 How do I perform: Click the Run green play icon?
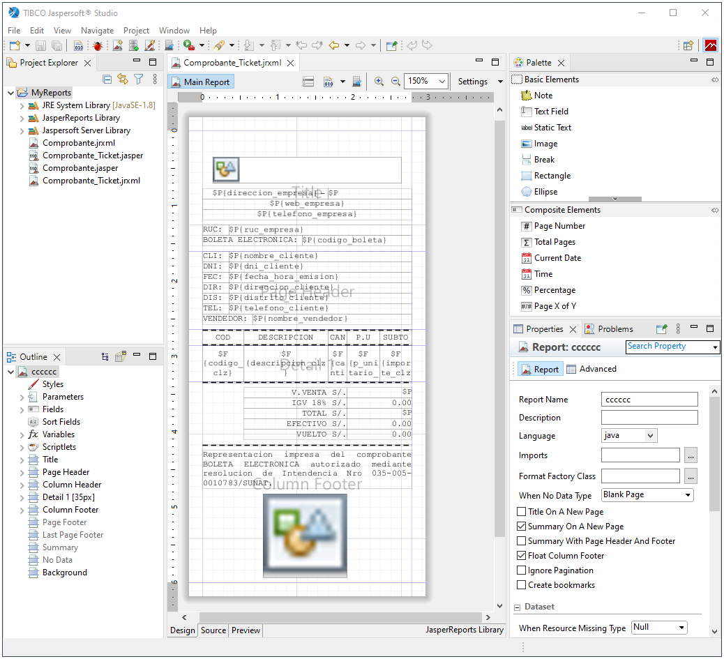tap(188, 45)
